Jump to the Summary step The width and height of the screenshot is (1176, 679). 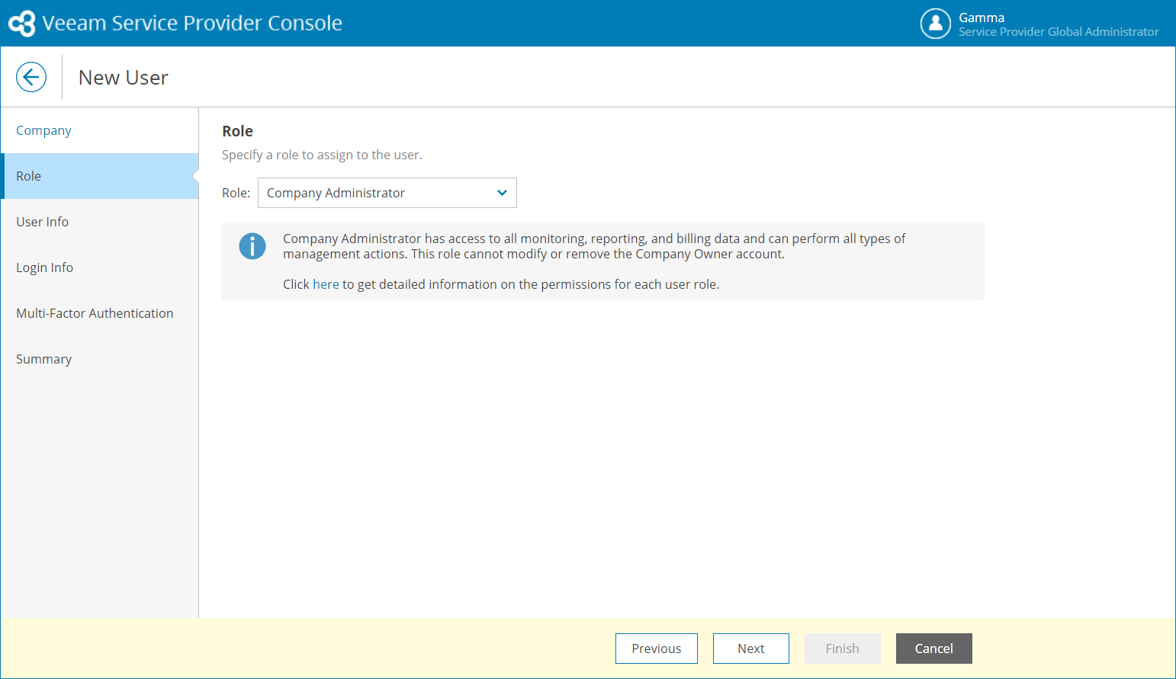coord(100,359)
